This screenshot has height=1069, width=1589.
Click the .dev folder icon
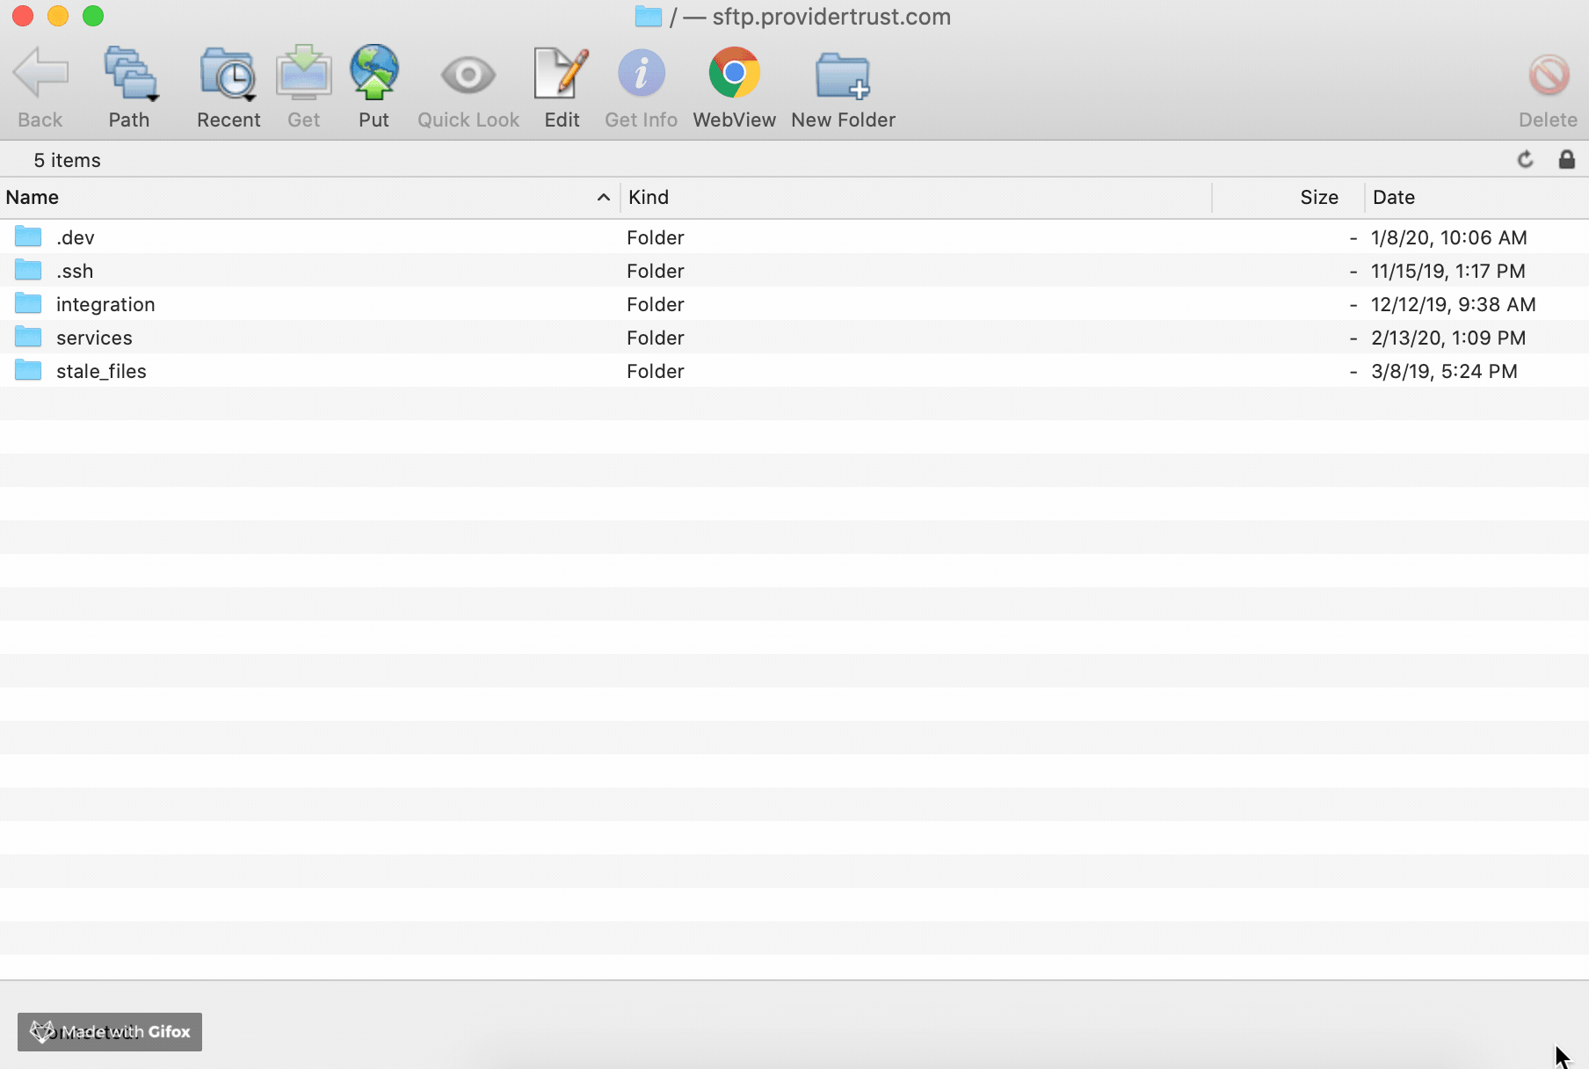coord(28,236)
